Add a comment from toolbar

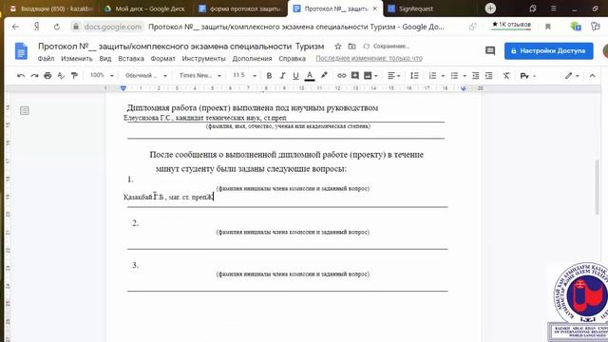pos(354,76)
